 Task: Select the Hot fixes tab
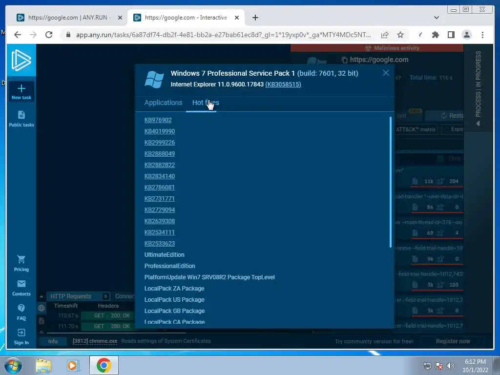pos(206,103)
